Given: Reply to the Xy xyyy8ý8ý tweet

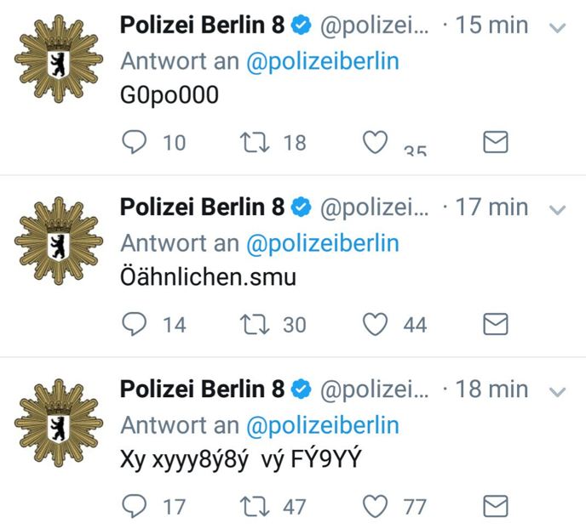Looking at the screenshot, I should click(x=135, y=506).
